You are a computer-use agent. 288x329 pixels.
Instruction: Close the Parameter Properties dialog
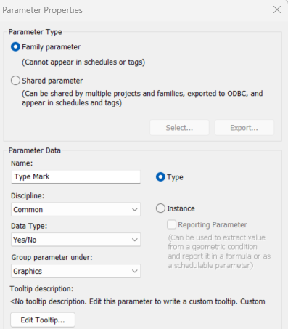pyautogui.click(x=277, y=9)
